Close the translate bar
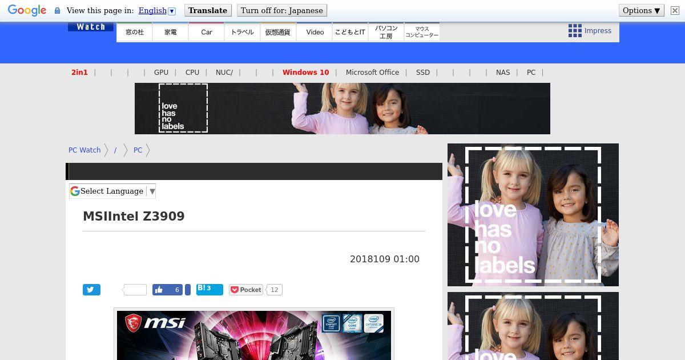This screenshot has height=360, width=685. 675,10
